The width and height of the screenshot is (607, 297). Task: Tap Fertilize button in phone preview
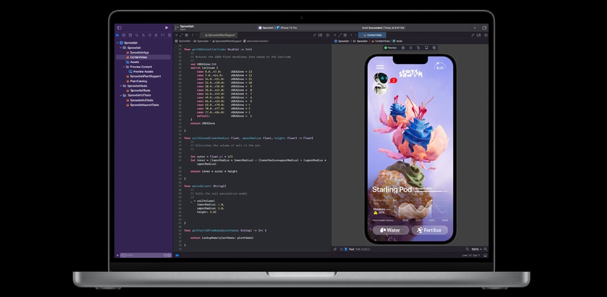pos(430,230)
